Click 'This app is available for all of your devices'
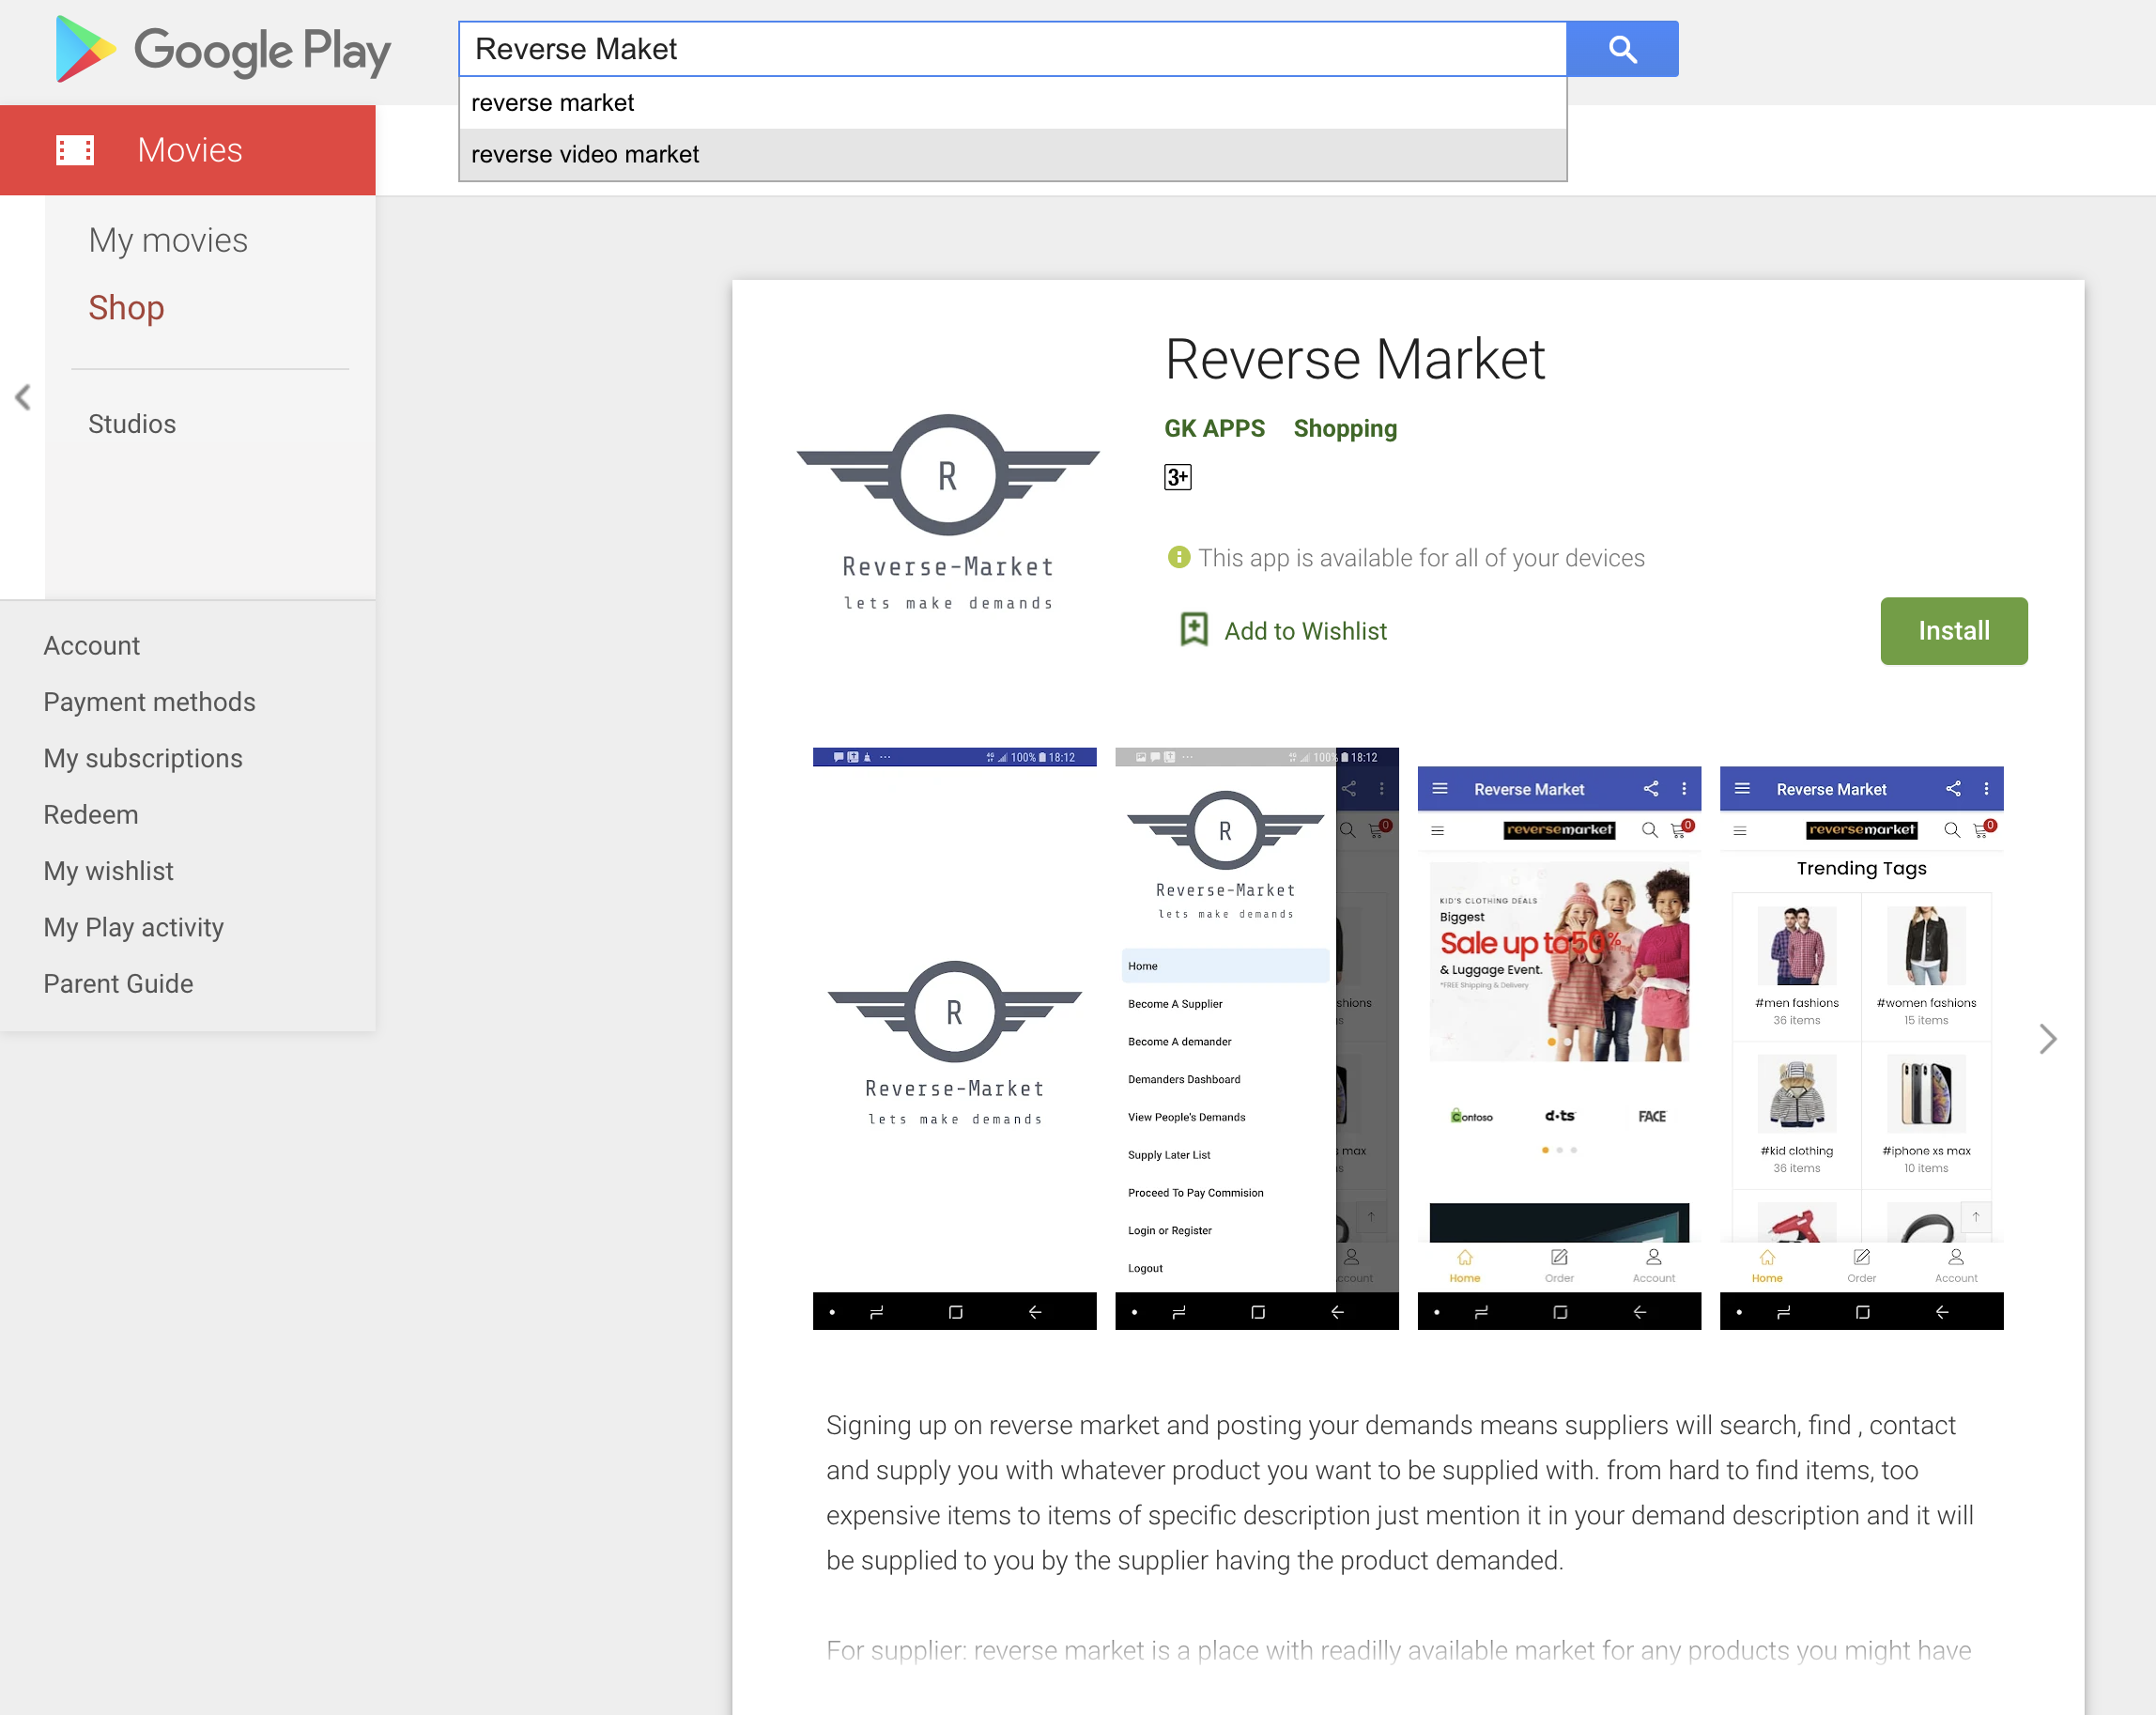The height and width of the screenshot is (1715, 2156). click(1421, 558)
